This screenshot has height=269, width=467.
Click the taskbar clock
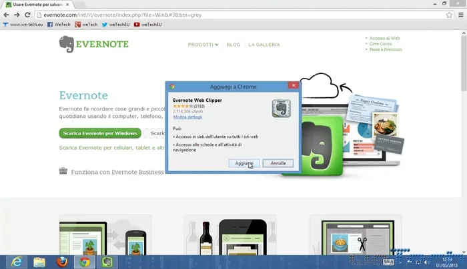(x=447, y=262)
